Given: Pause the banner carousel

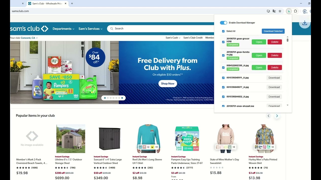Looking at the screenshot, I should pyautogui.click(x=105, y=98).
